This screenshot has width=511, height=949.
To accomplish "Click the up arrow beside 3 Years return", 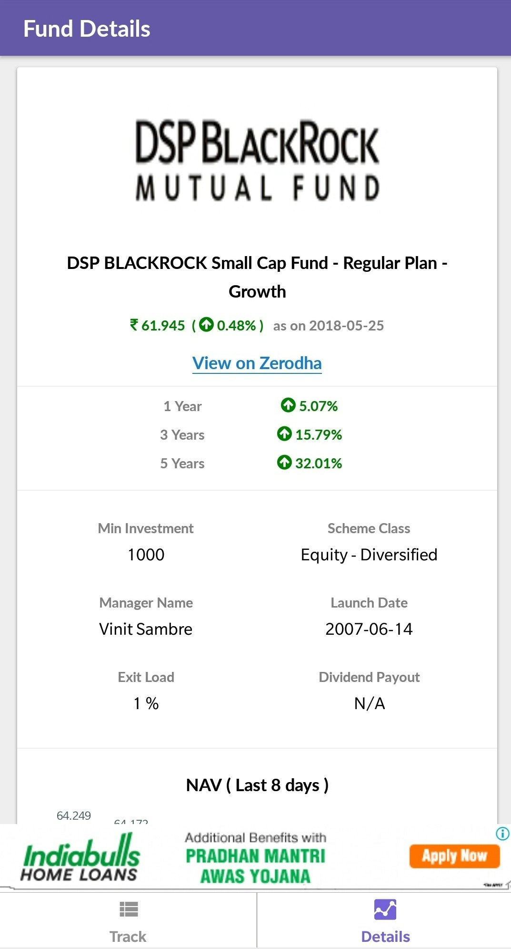I will 284,434.
